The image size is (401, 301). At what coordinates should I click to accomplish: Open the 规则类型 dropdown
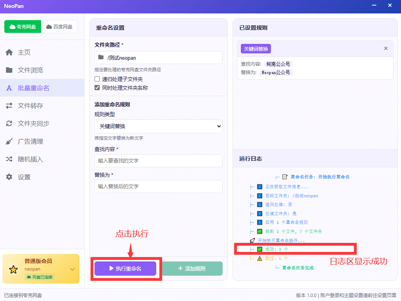pos(158,126)
